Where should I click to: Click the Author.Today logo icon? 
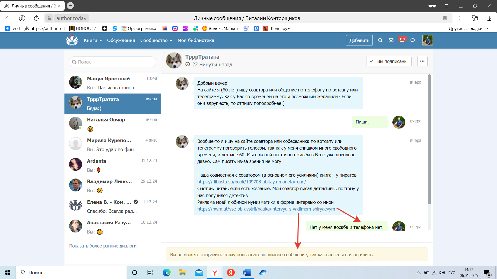72,40
